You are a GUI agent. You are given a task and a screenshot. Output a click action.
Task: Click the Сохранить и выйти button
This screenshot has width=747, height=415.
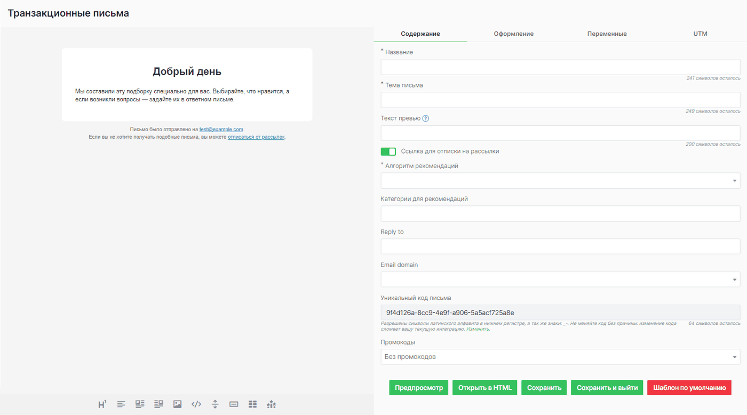607,388
